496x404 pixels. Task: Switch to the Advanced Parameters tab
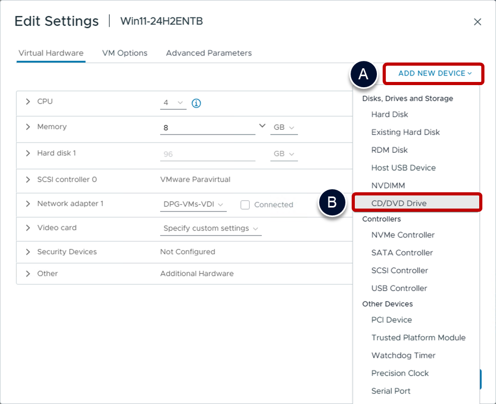click(208, 53)
